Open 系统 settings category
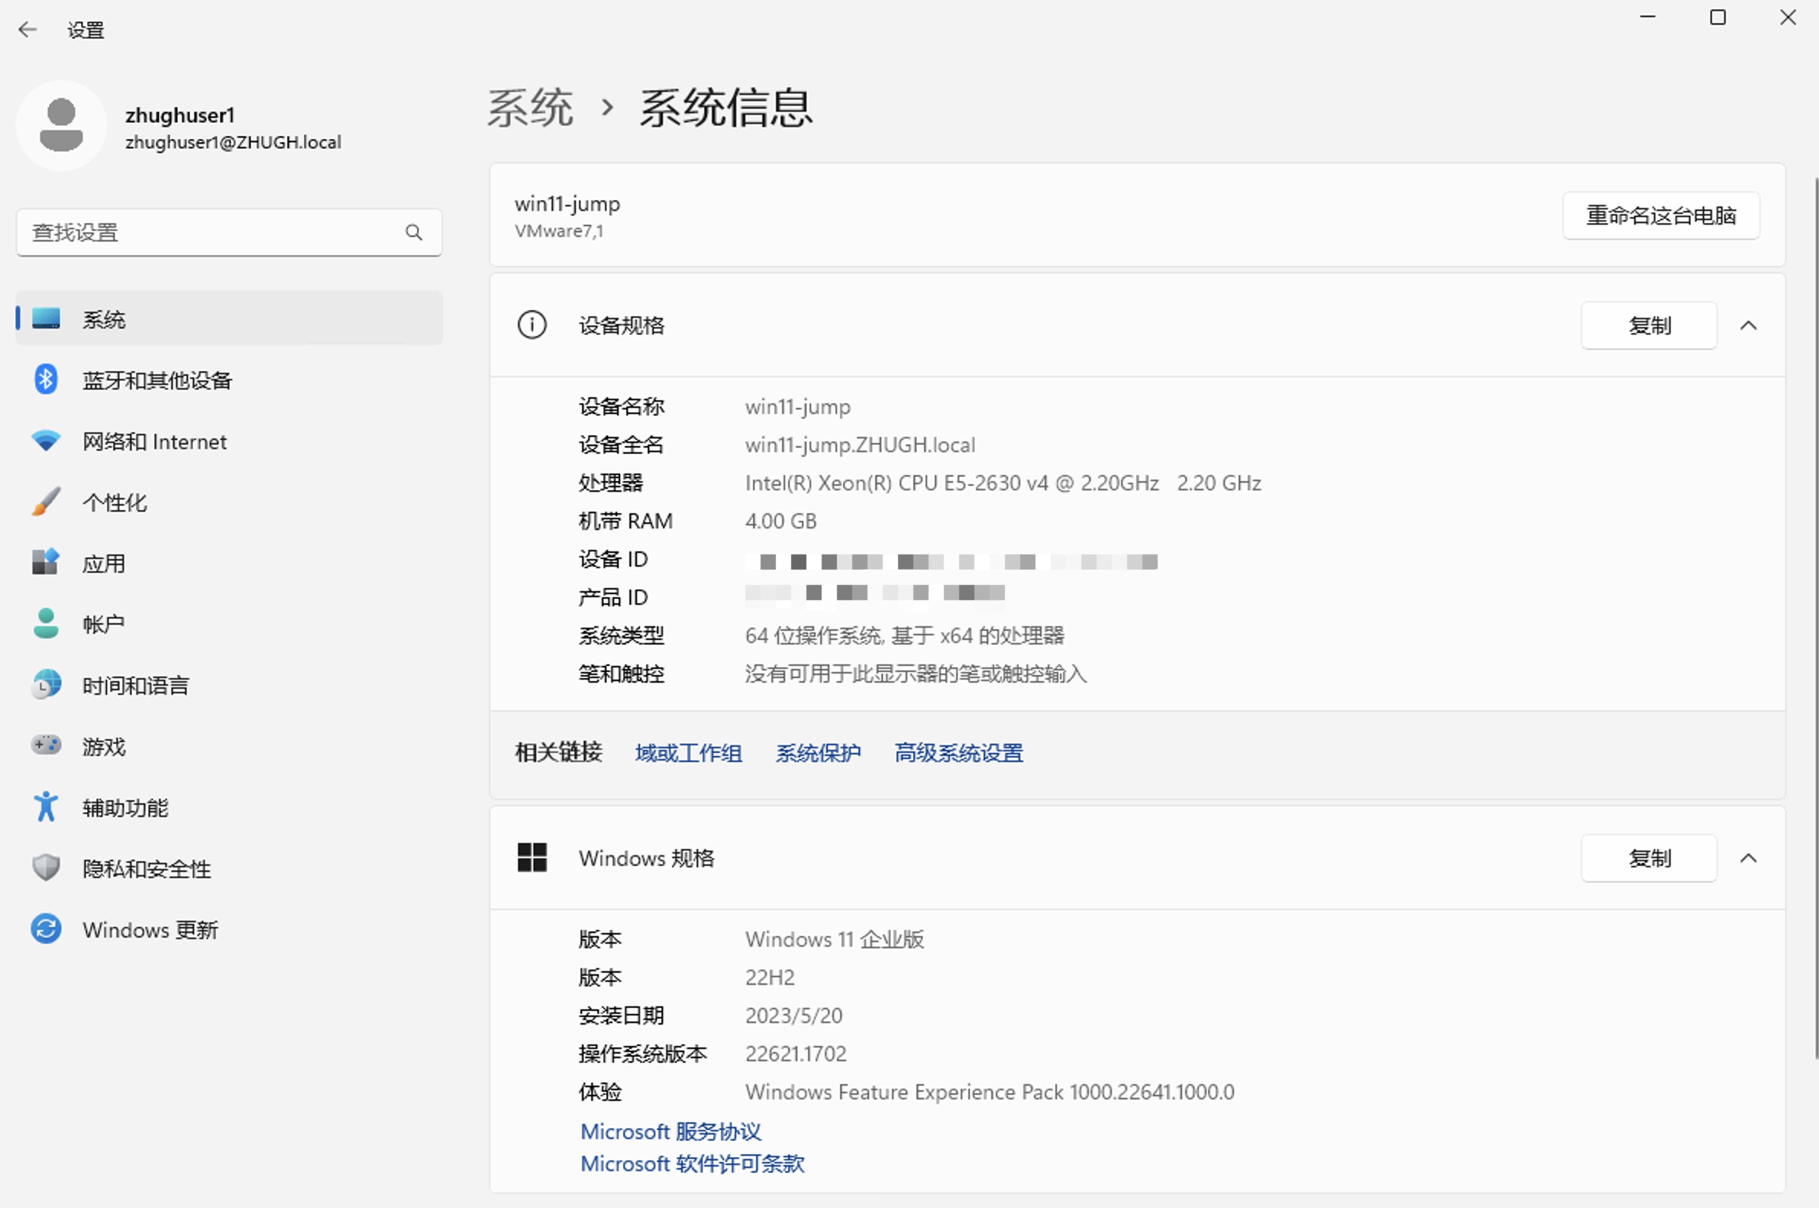The width and height of the screenshot is (1819, 1208). [x=230, y=318]
